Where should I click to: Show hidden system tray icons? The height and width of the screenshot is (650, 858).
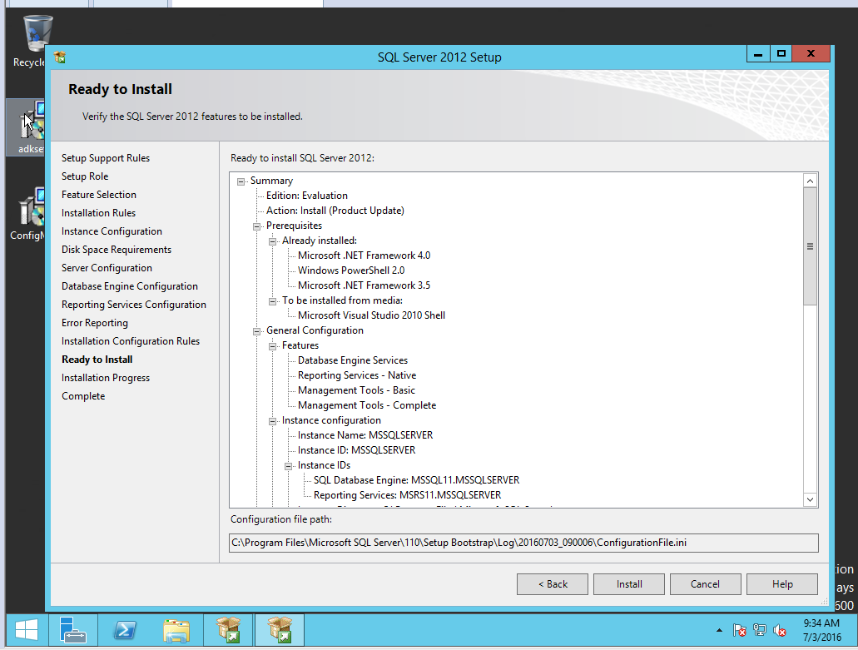point(719,630)
